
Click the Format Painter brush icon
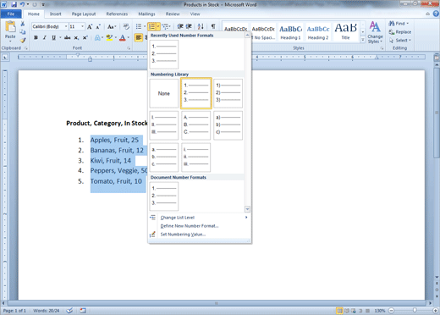[23, 40]
